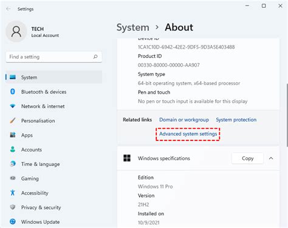Screen dimensions: 288x228
Task: Maximize the Settings window
Action: pyautogui.click(x=264, y=5)
